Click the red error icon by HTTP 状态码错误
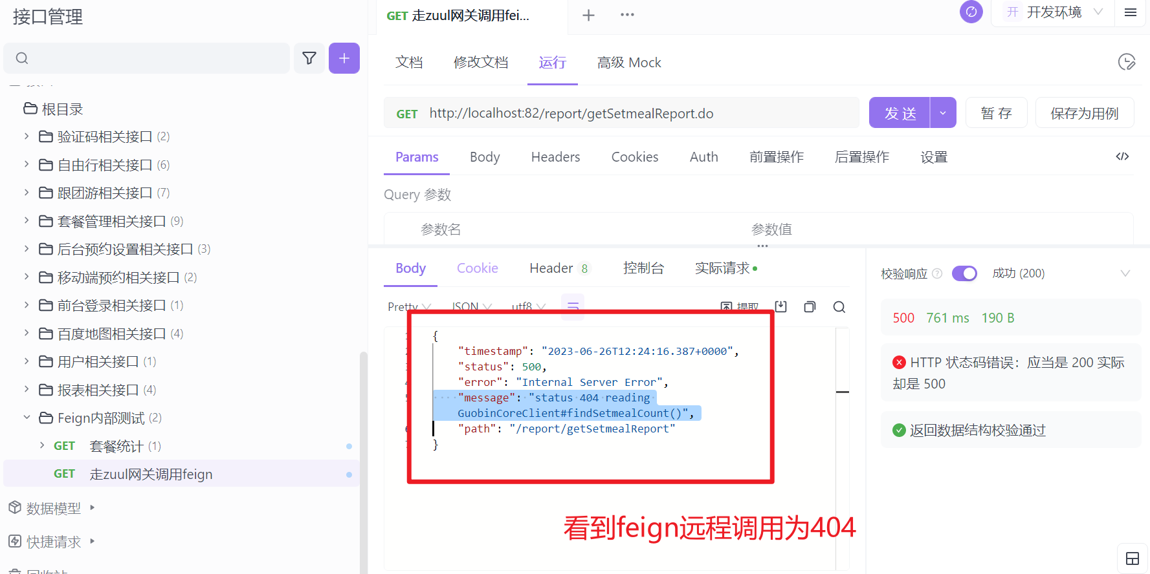Image resolution: width=1150 pixels, height=574 pixels. 899,363
